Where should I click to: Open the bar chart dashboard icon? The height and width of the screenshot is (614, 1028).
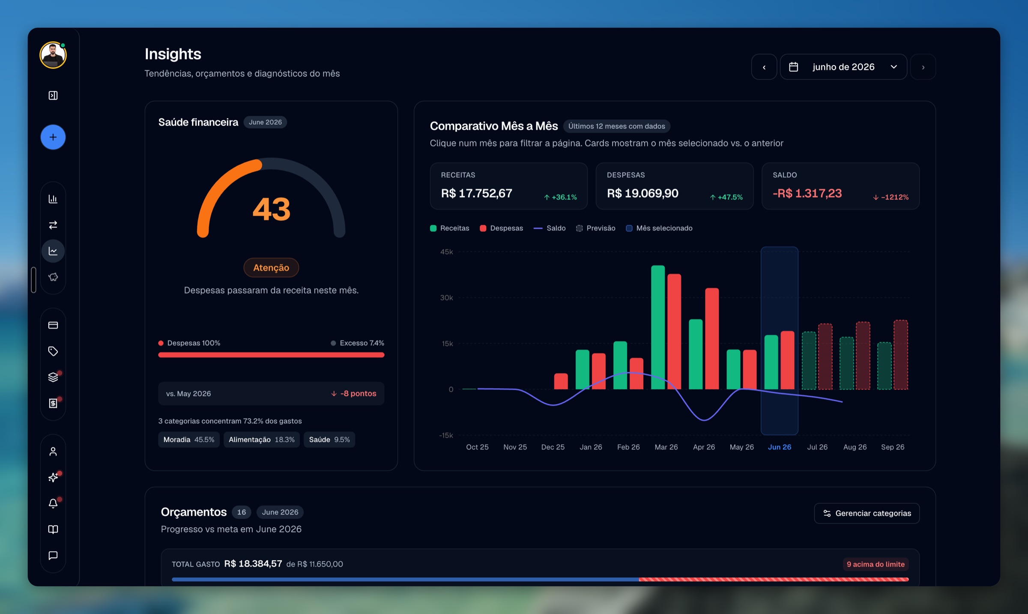pos(53,199)
